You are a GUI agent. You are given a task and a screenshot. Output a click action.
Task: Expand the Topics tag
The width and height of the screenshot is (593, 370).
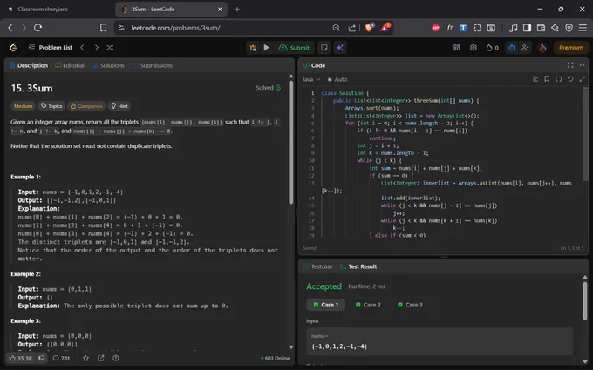coord(51,106)
